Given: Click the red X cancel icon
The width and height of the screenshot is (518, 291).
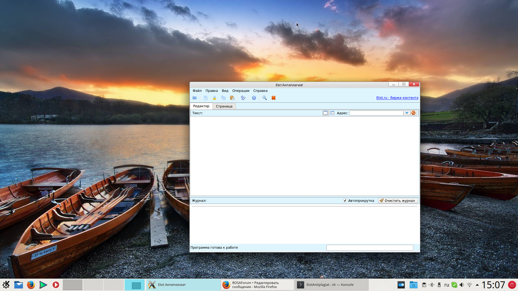Looking at the screenshot, I should (274, 98).
